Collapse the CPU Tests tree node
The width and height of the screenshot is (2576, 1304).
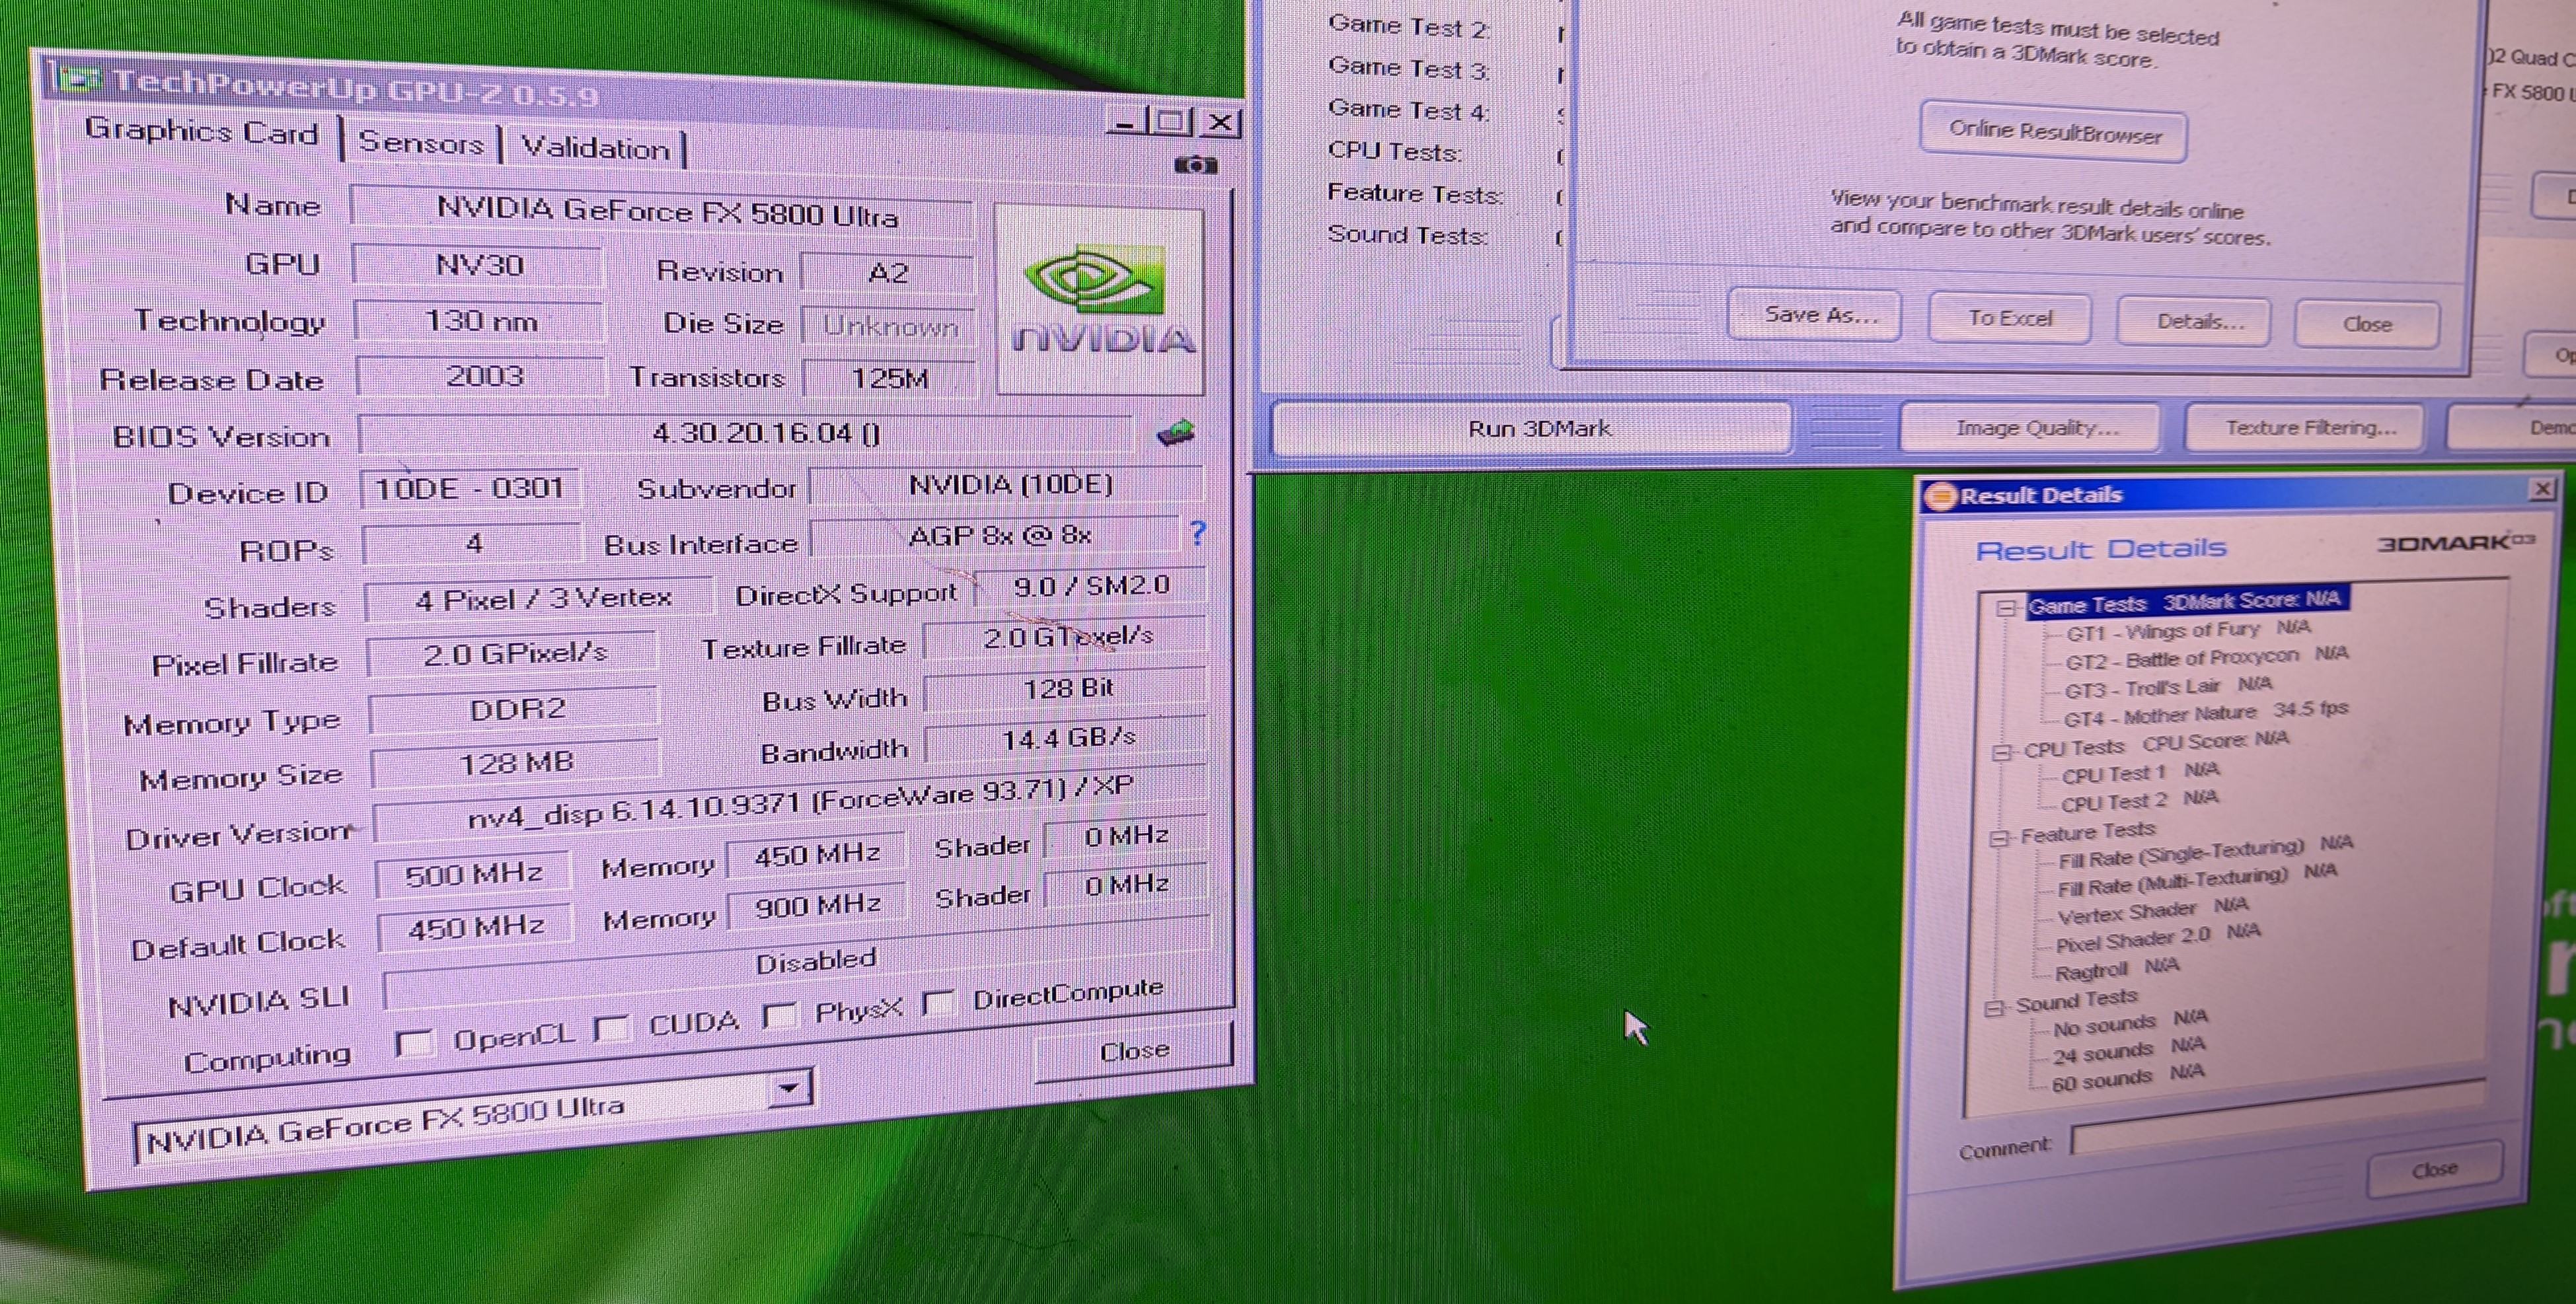click(x=2001, y=752)
